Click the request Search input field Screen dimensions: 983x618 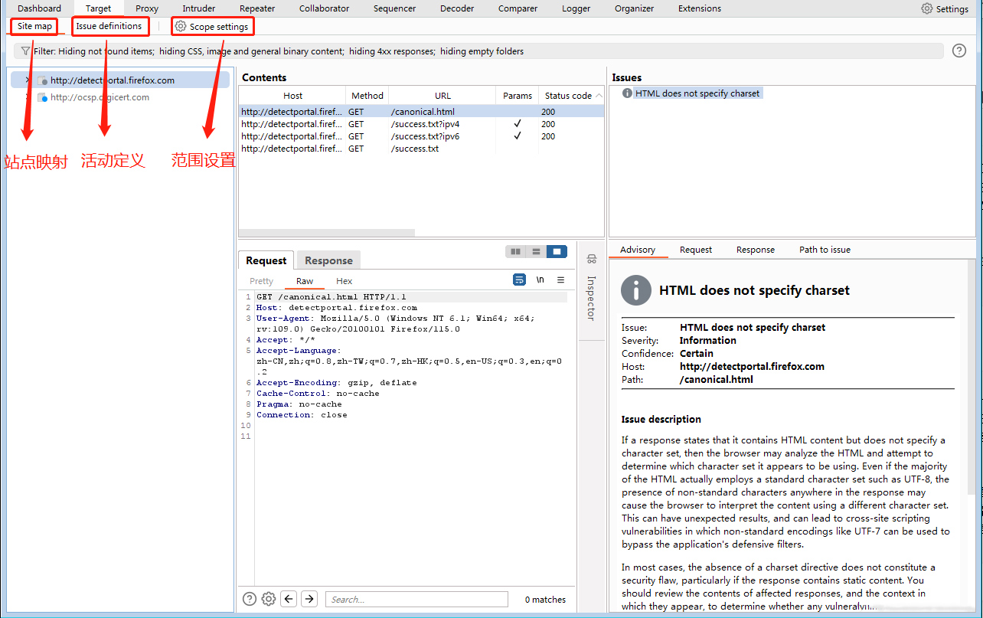coord(416,600)
